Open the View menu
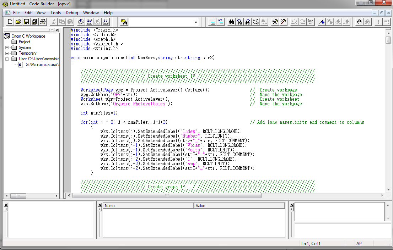 tap(41, 13)
